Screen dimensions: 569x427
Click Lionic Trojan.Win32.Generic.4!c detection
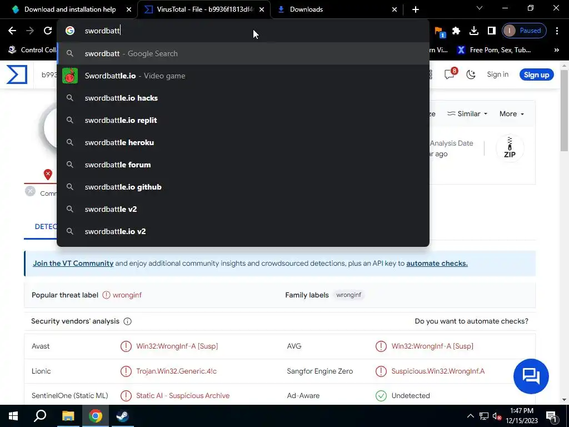tap(176, 371)
